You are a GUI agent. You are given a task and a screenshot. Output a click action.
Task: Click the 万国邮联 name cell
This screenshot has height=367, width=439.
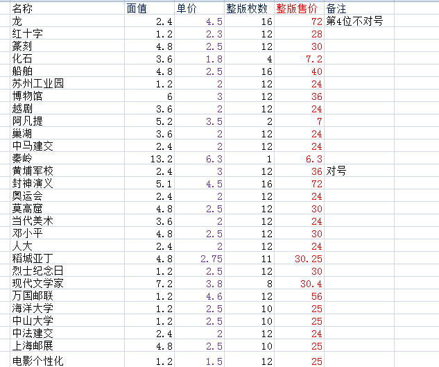pyautogui.click(x=67, y=296)
